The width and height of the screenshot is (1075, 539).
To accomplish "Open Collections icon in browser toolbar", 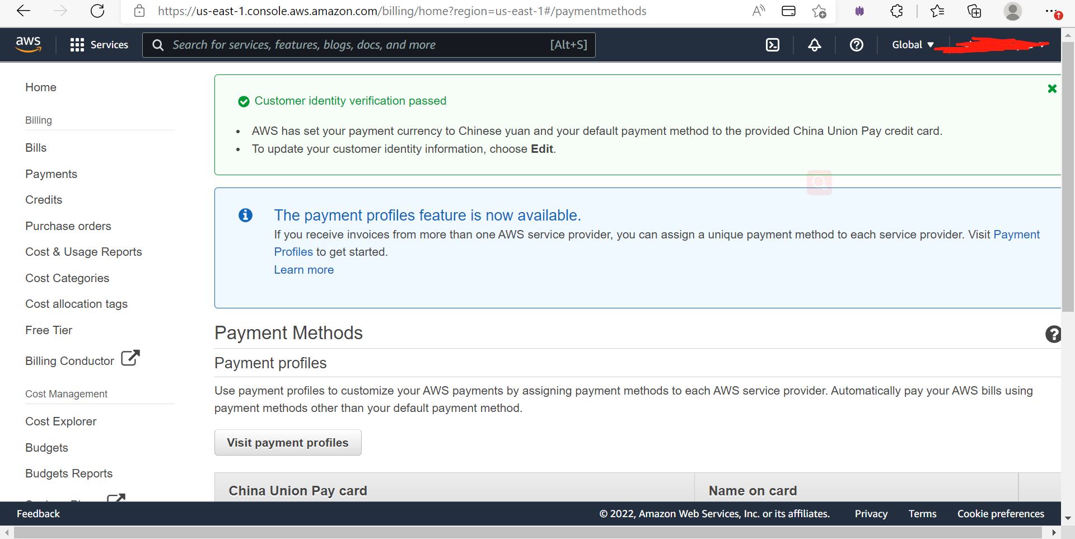I will [x=974, y=11].
